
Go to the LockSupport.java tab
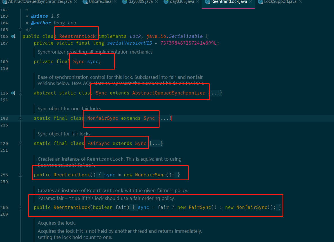[280, 2]
